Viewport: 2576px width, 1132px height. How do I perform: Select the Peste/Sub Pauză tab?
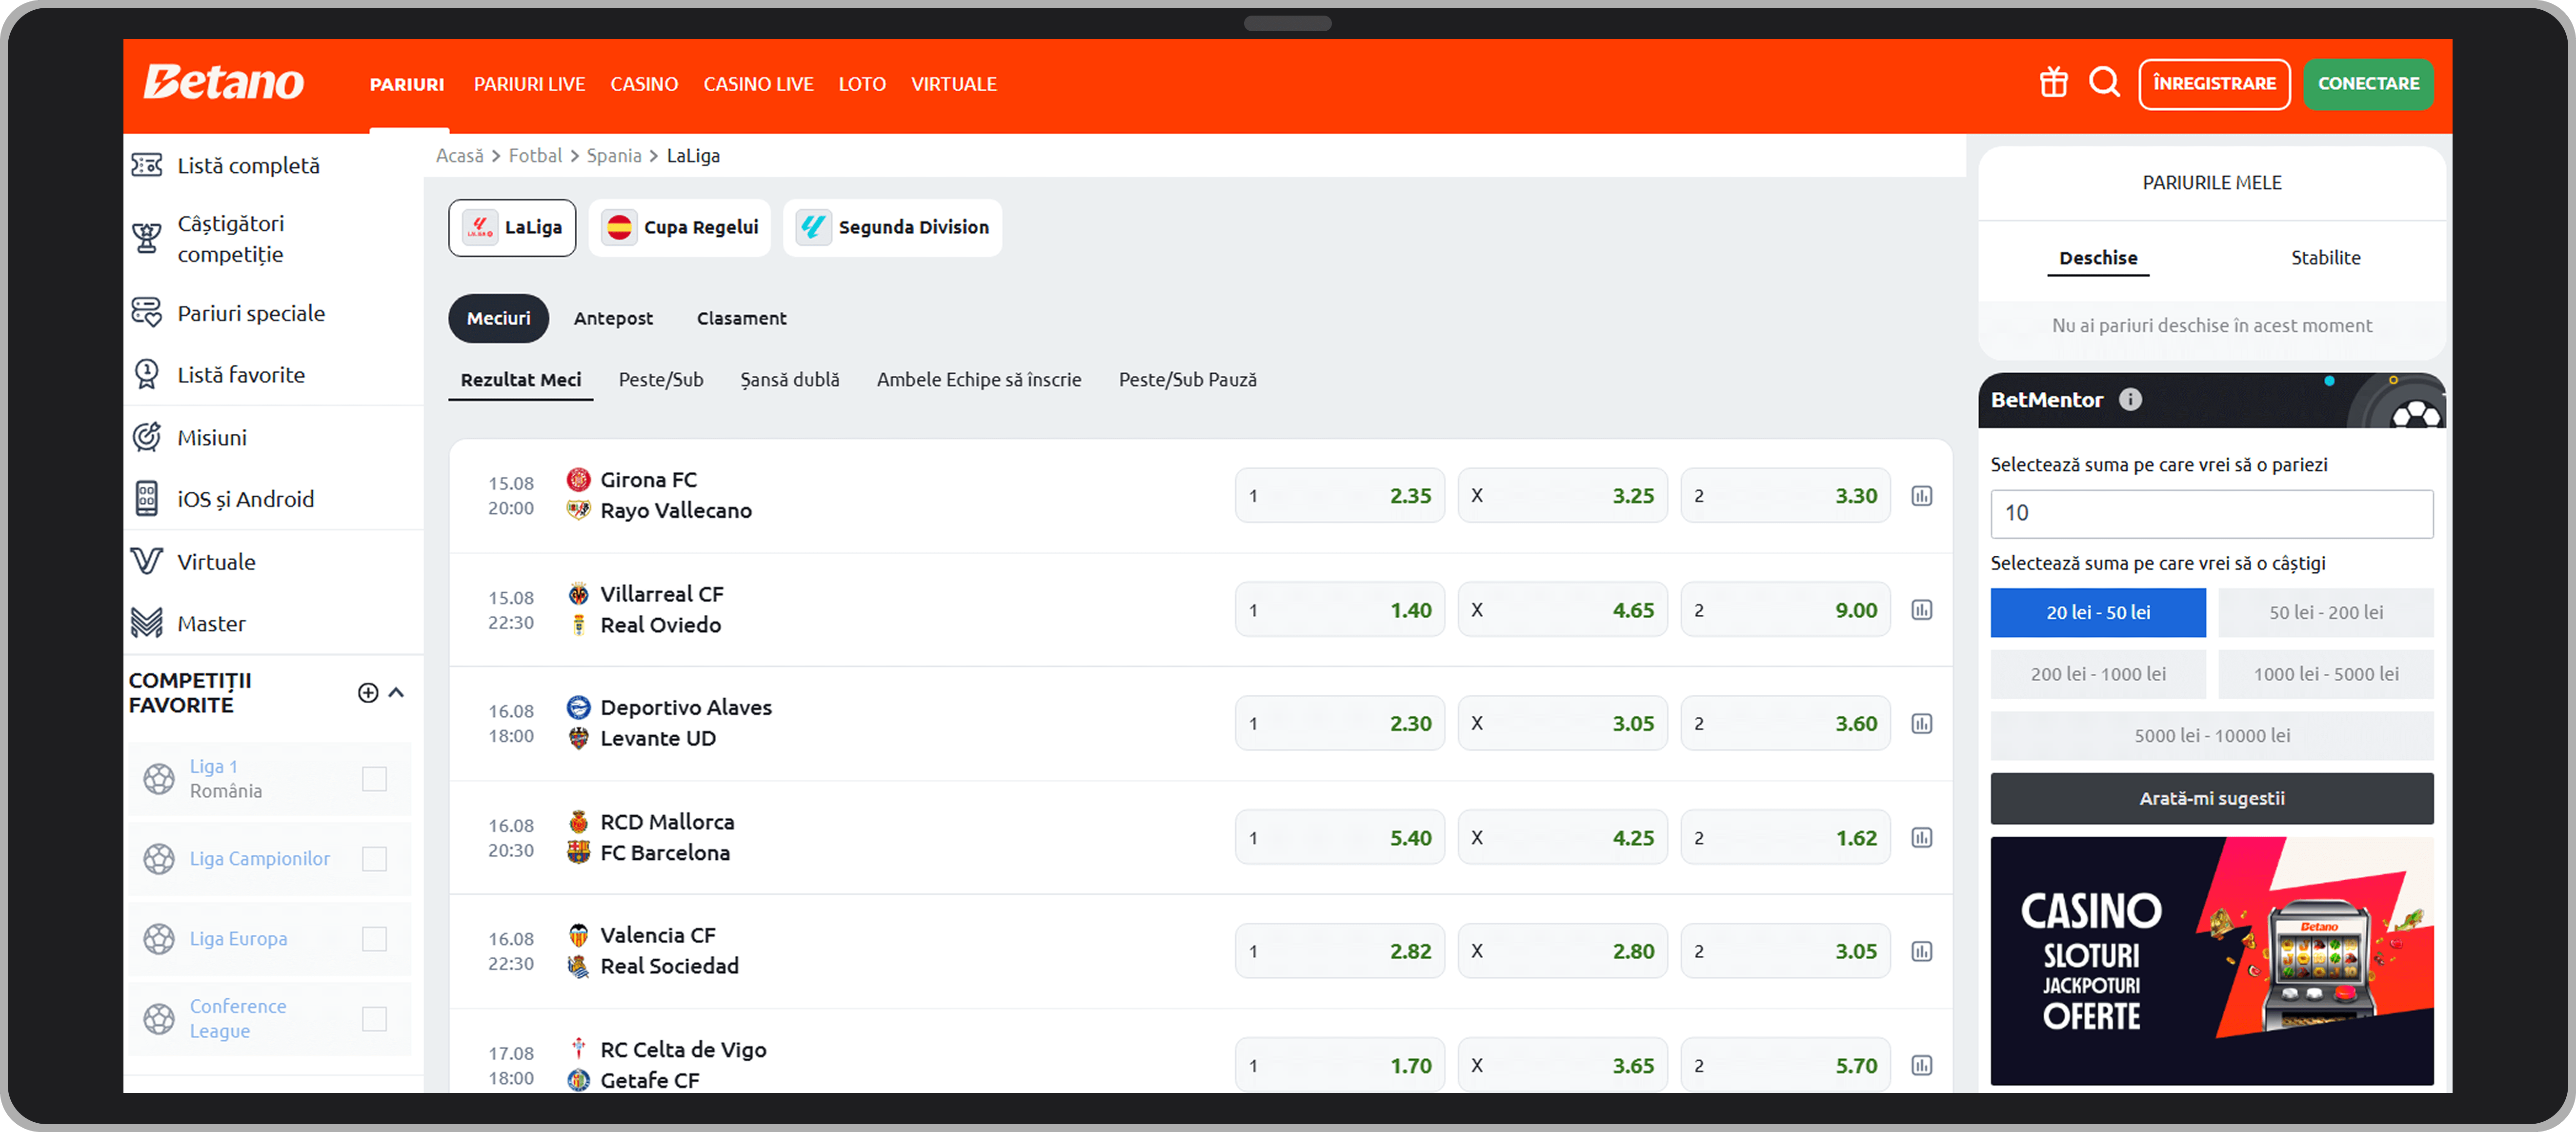tap(1188, 380)
